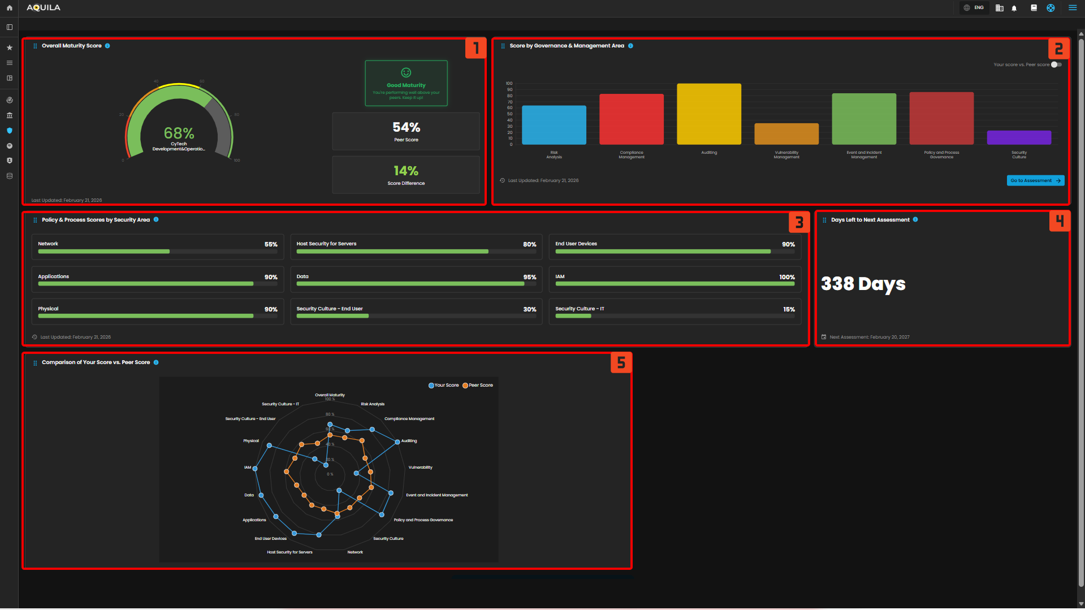This screenshot has height=610, width=1085.
Task: Expand the sidebar using the panel toggle icon
Action: (9, 27)
